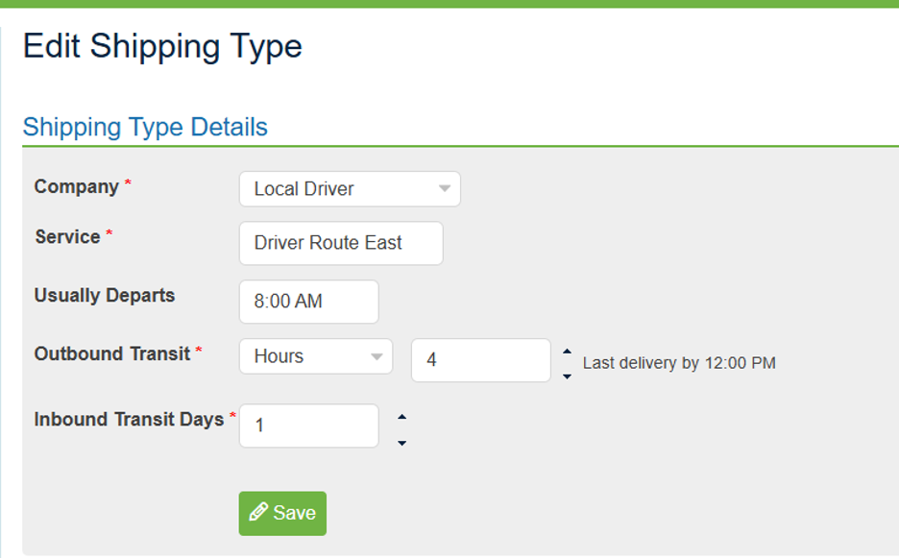Increase Inbound Transit Days with the up arrow
This screenshot has width=899, height=559.
pos(402,416)
